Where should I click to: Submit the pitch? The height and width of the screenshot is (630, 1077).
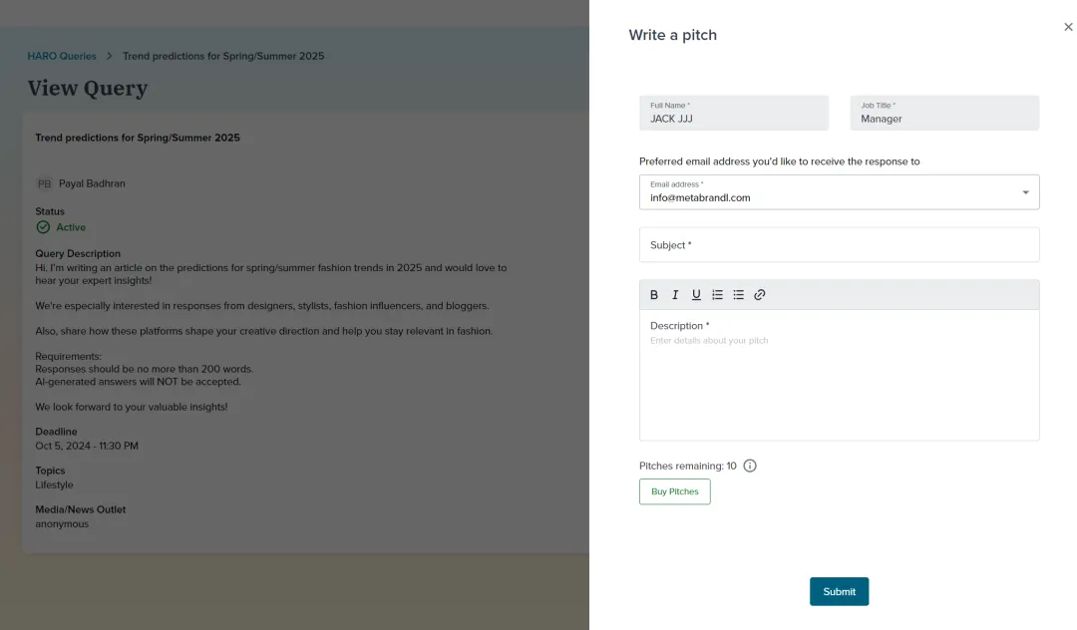[839, 591]
